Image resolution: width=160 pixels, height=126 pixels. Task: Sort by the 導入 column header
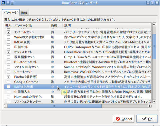pyautogui.click(x=8, y=26)
